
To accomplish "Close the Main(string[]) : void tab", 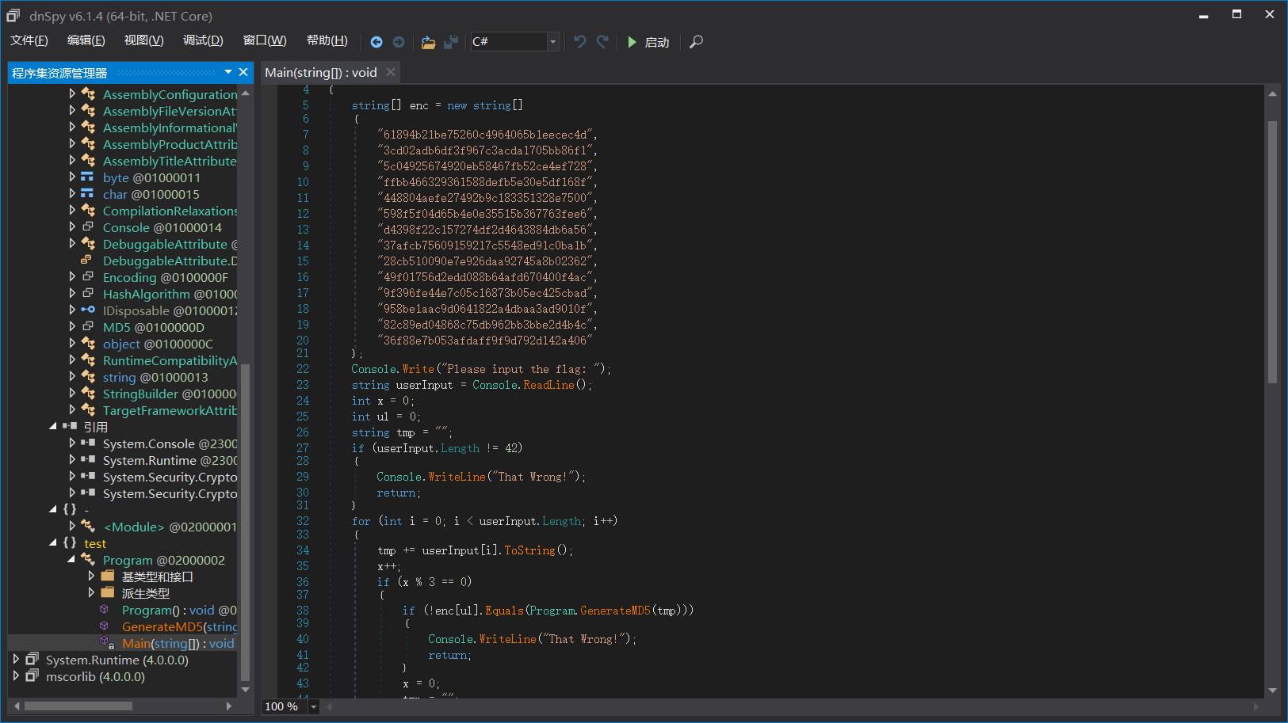I will coord(391,72).
